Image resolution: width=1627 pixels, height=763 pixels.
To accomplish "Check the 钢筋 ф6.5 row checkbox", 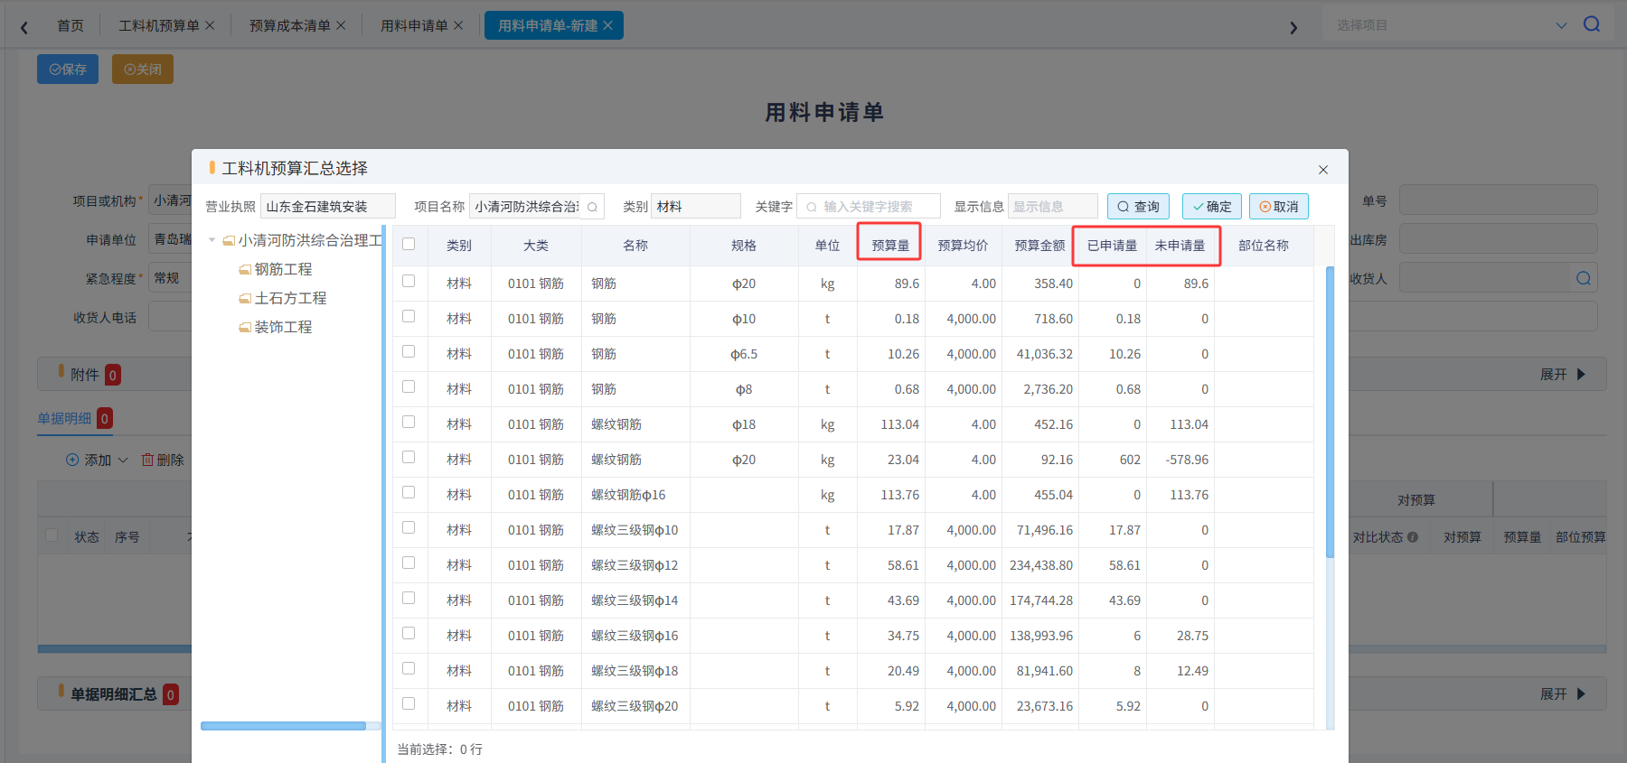I will 409,351.
